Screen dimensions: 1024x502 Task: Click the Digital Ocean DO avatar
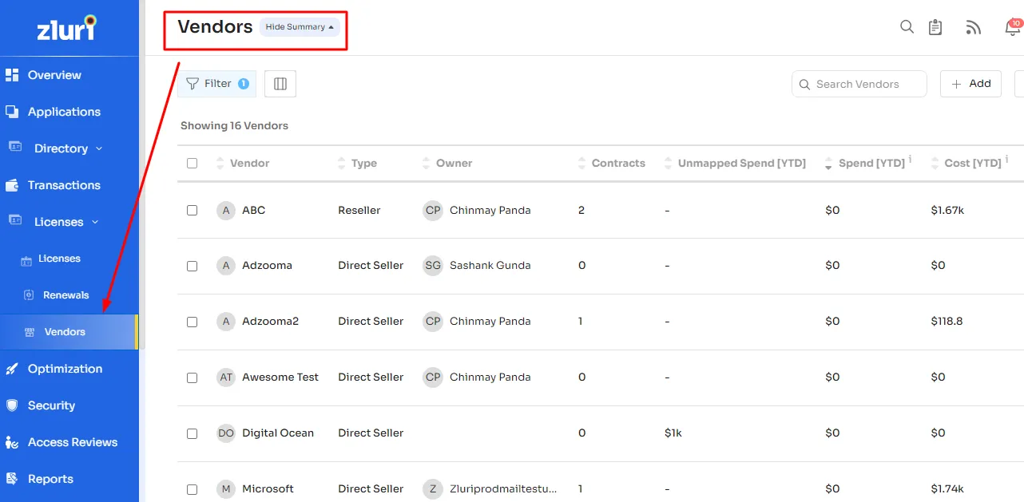tap(226, 433)
